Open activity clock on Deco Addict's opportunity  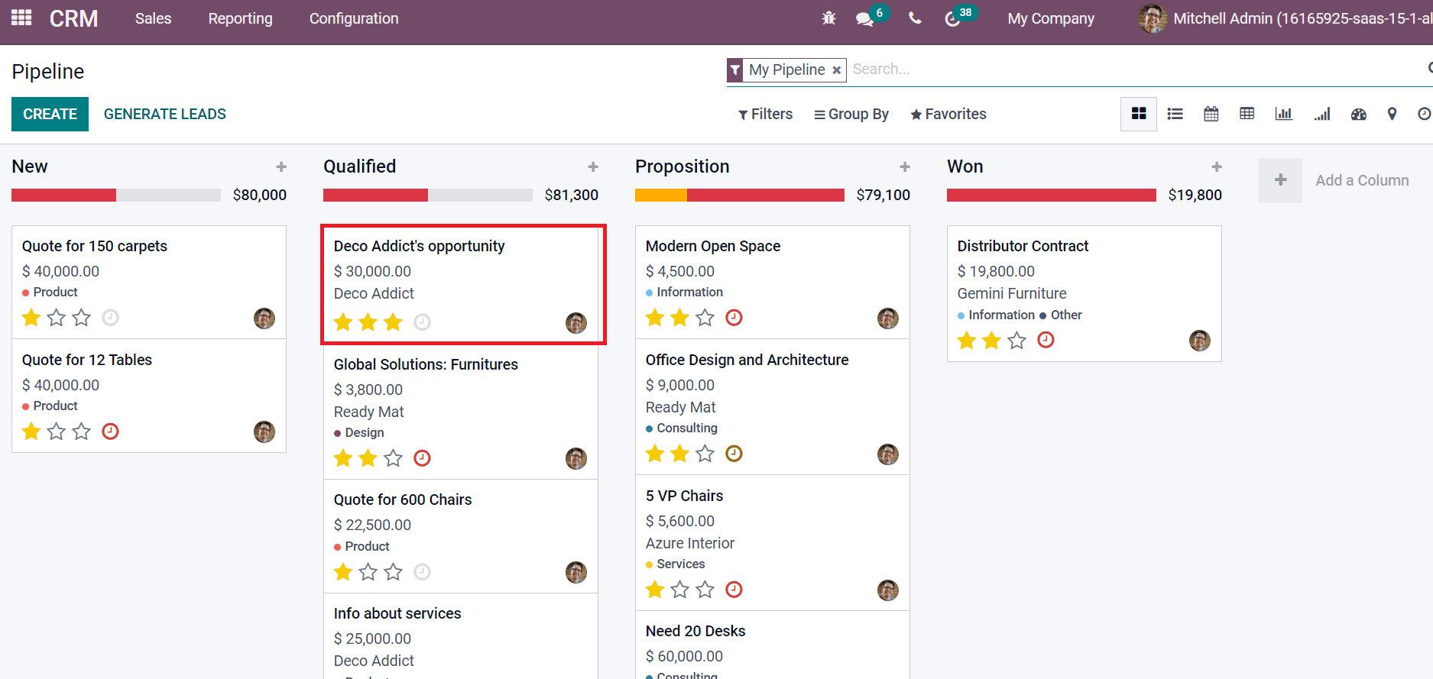(x=422, y=322)
